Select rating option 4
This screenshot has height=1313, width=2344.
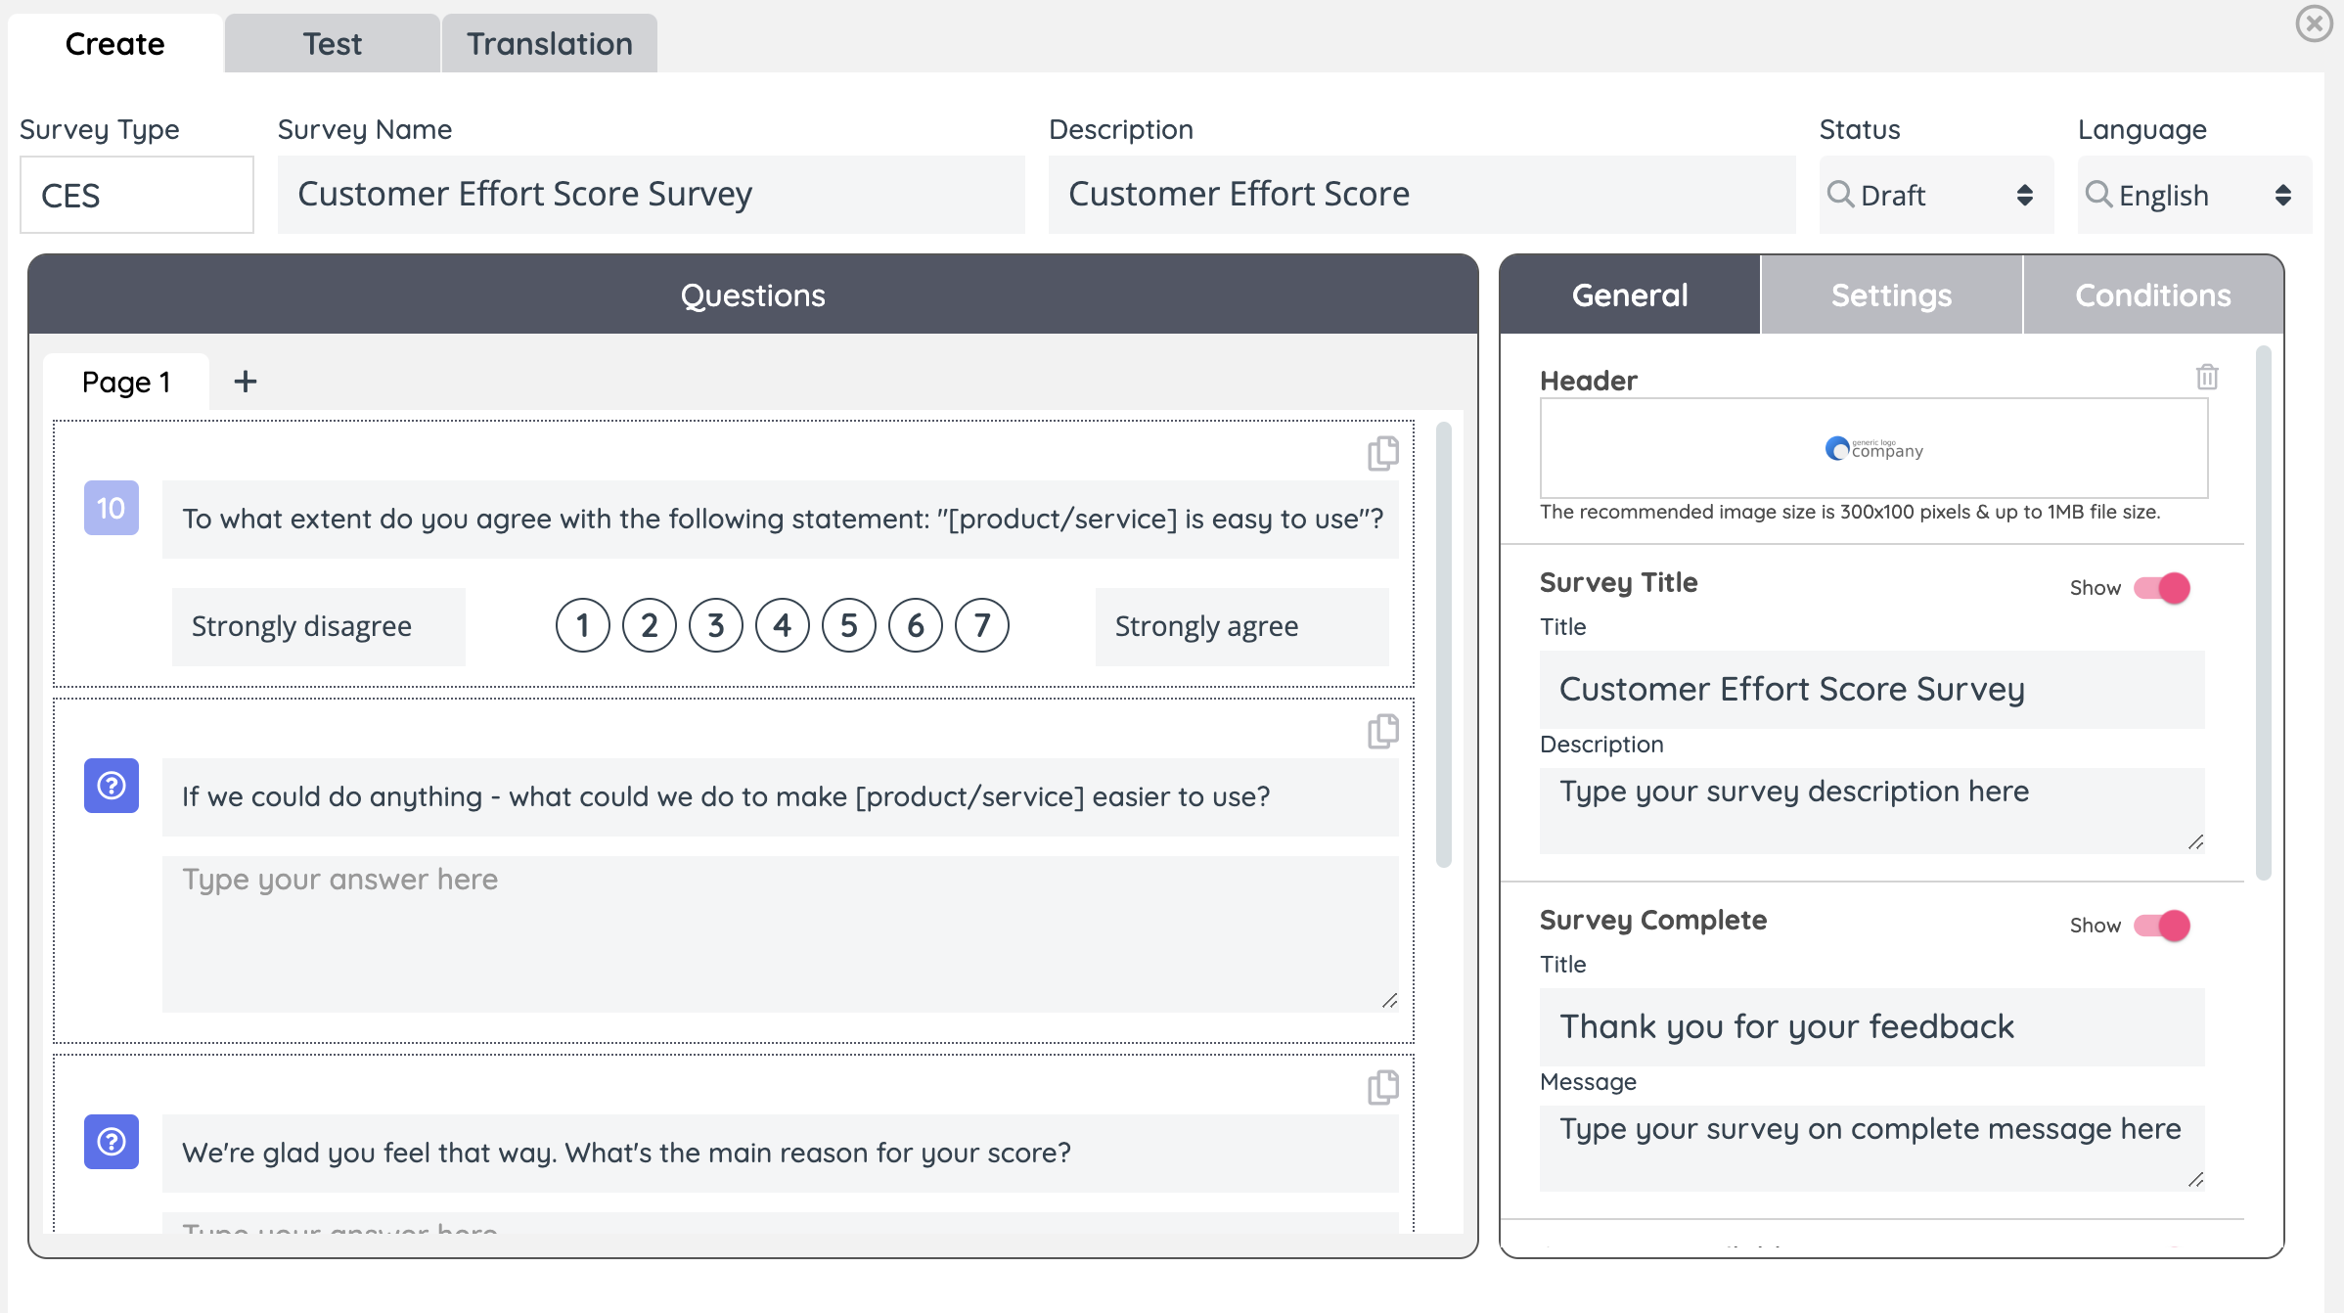[x=782, y=625]
